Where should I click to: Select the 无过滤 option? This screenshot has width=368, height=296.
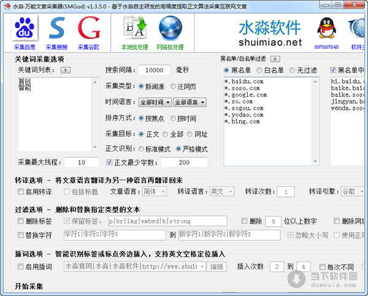click(292, 70)
